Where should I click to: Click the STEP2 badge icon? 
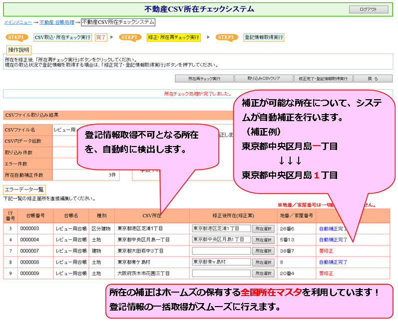click(x=130, y=37)
